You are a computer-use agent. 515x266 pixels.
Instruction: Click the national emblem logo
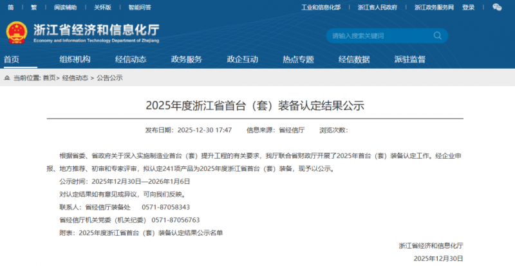pos(17,32)
